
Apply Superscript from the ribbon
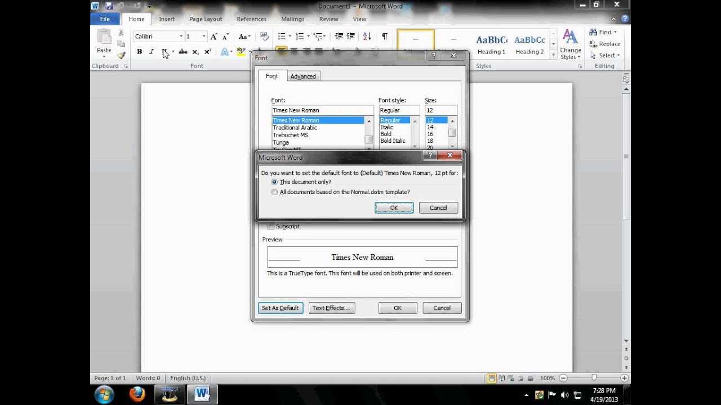pos(208,52)
